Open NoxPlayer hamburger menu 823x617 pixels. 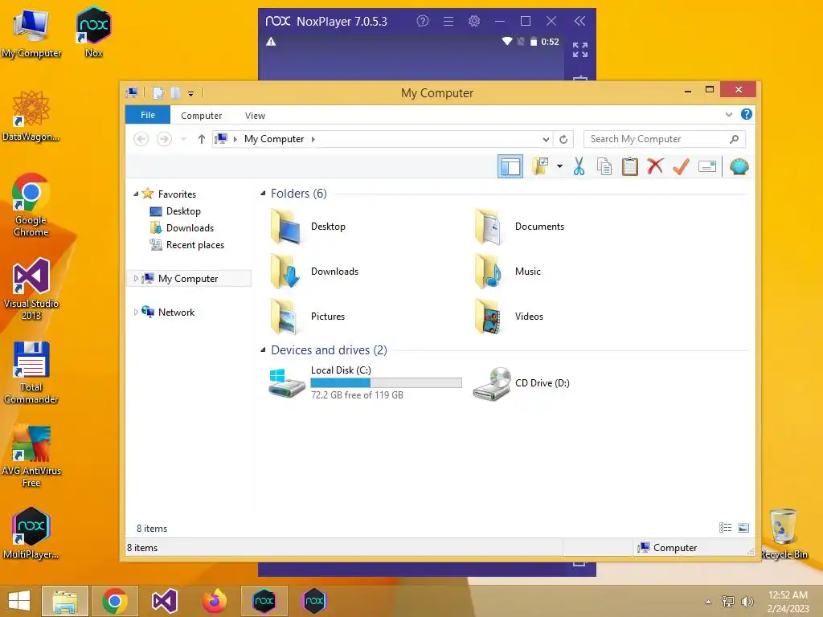point(448,21)
